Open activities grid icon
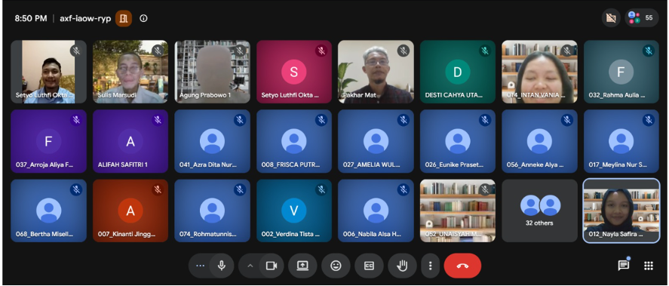669x286 pixels. click(649, 266)
